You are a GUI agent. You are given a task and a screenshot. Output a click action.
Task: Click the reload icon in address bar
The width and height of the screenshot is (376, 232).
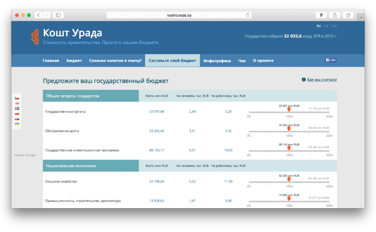pos(248,15)
